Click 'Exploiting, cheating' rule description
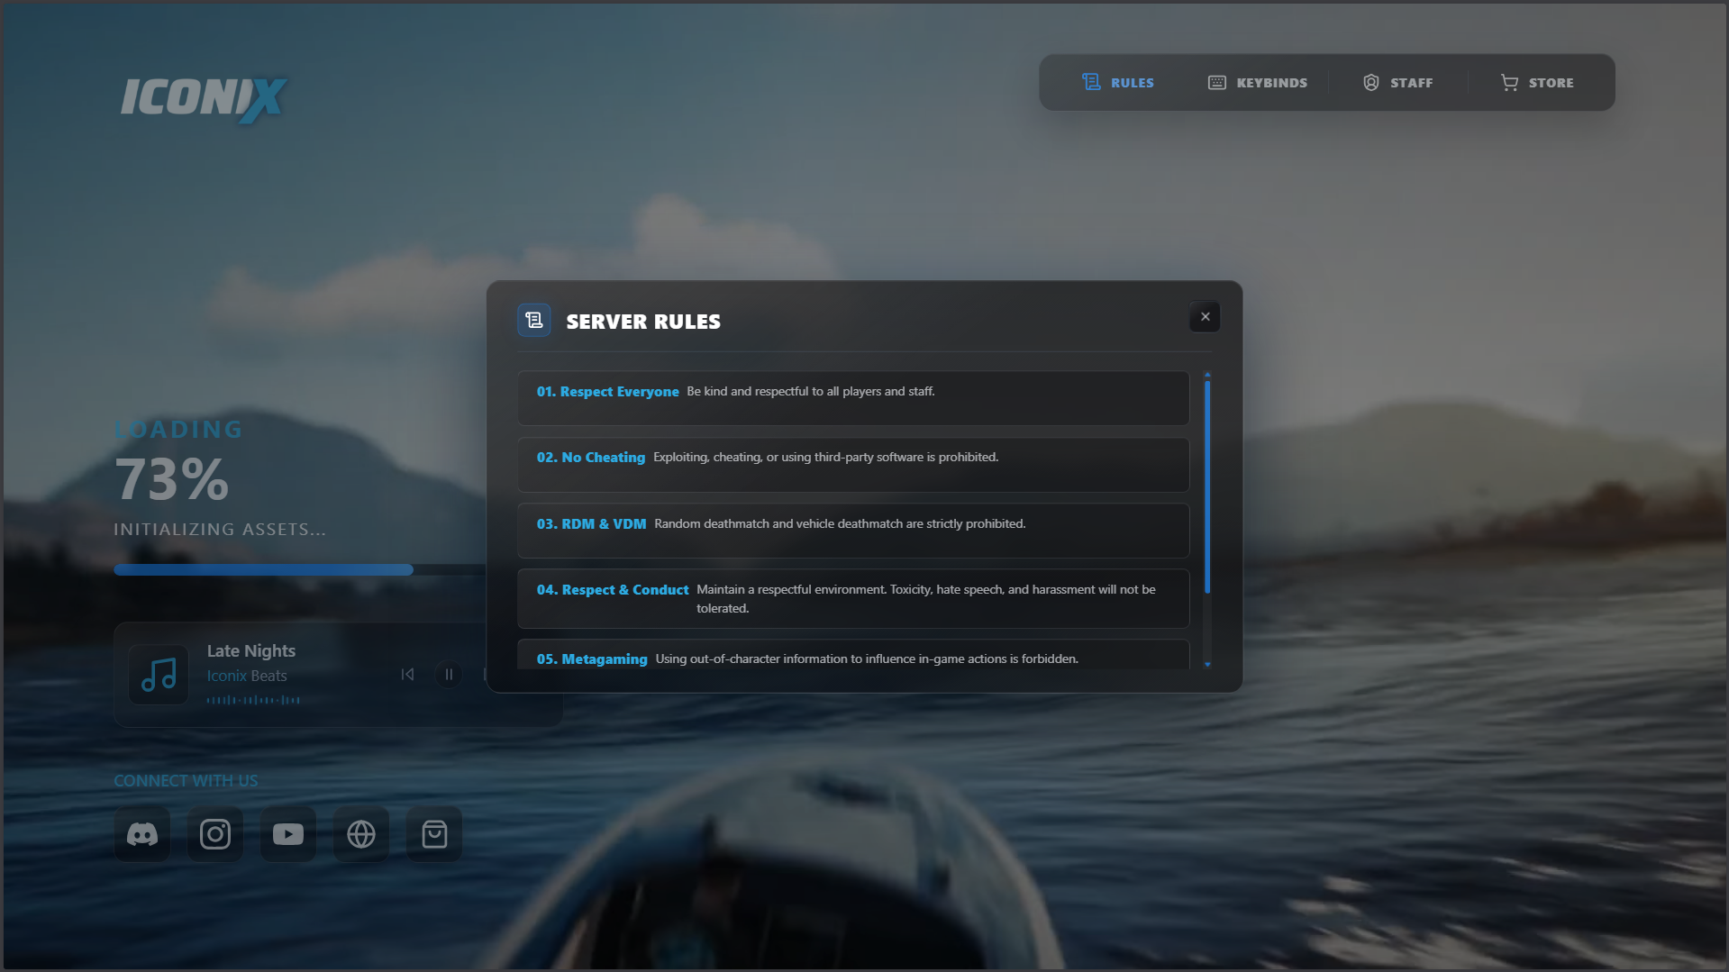Viewport: 1729px width, 972px height. pyautogui.click(x=825, y=457)
